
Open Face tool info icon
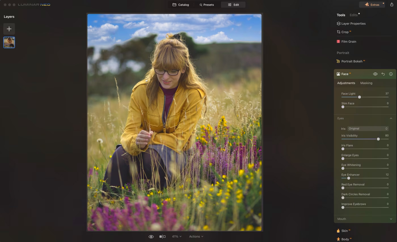[x=391, y=74]
